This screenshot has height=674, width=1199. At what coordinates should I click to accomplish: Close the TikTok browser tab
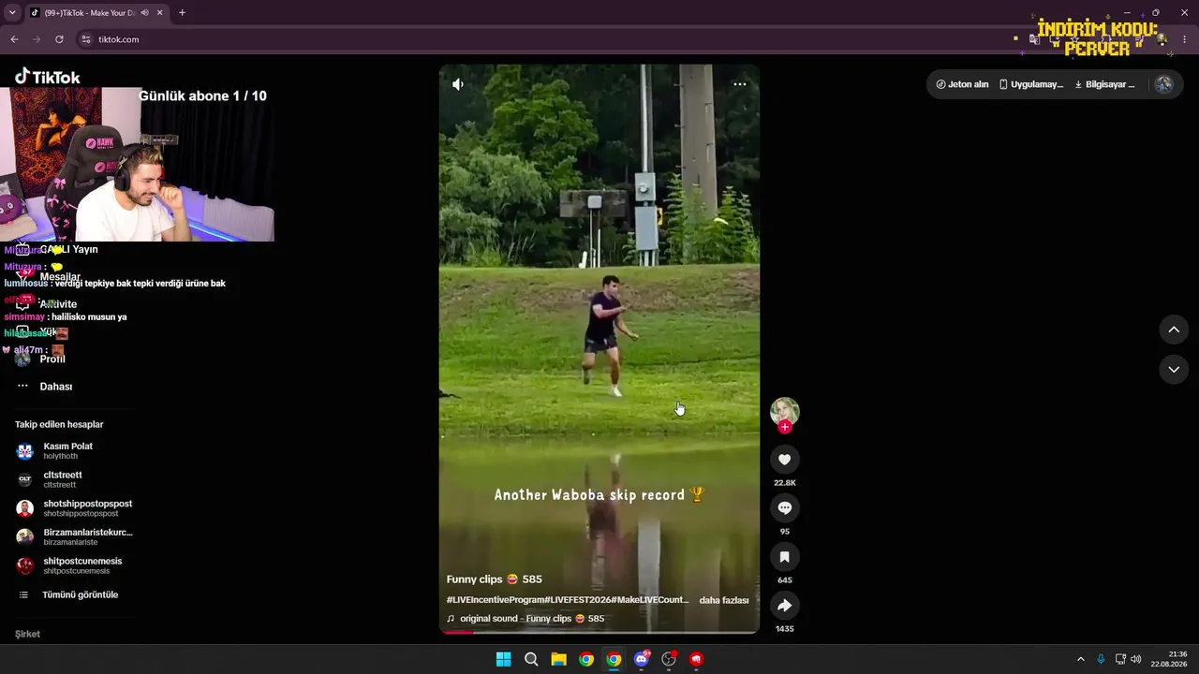coord(158,13)
